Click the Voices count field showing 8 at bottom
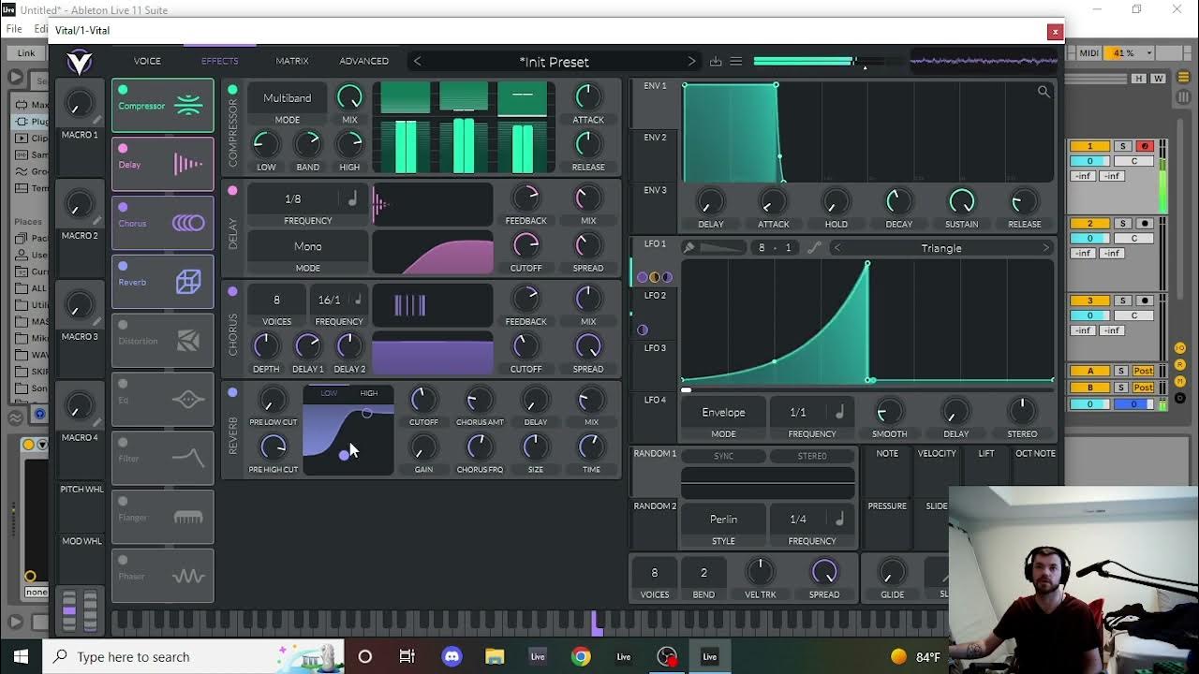 (654, 573)
